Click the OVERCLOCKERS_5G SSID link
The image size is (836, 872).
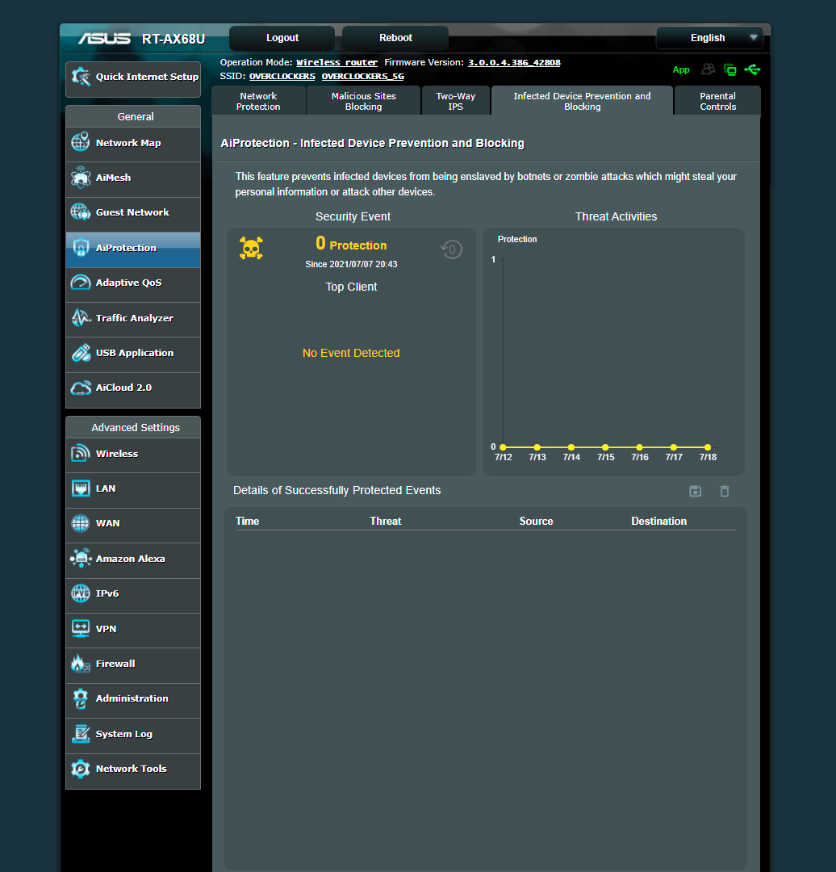point(363,76)
